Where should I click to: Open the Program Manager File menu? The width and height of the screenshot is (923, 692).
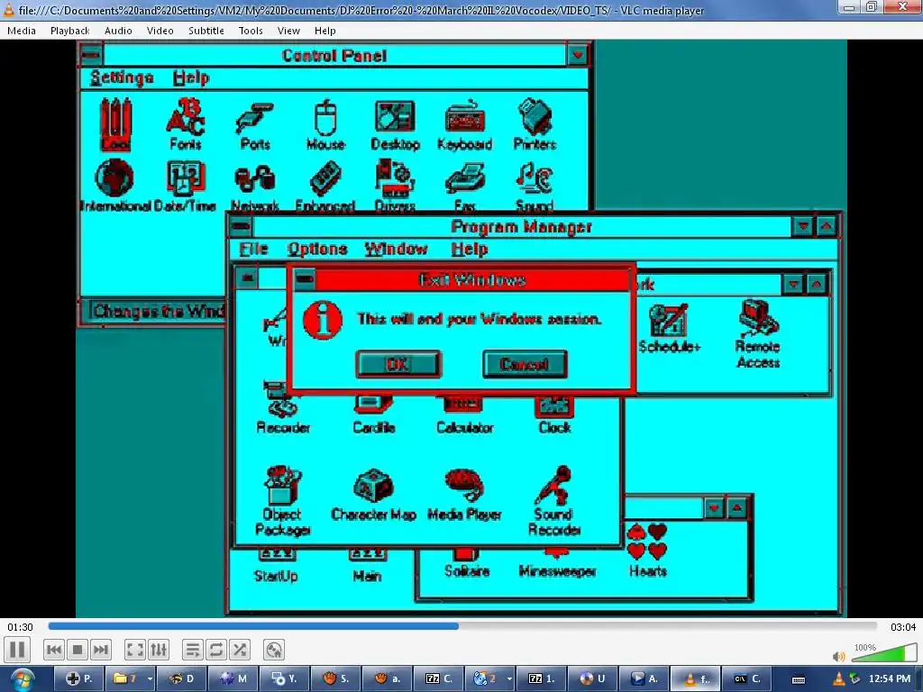pyautogui.click(x=253, y=249)
